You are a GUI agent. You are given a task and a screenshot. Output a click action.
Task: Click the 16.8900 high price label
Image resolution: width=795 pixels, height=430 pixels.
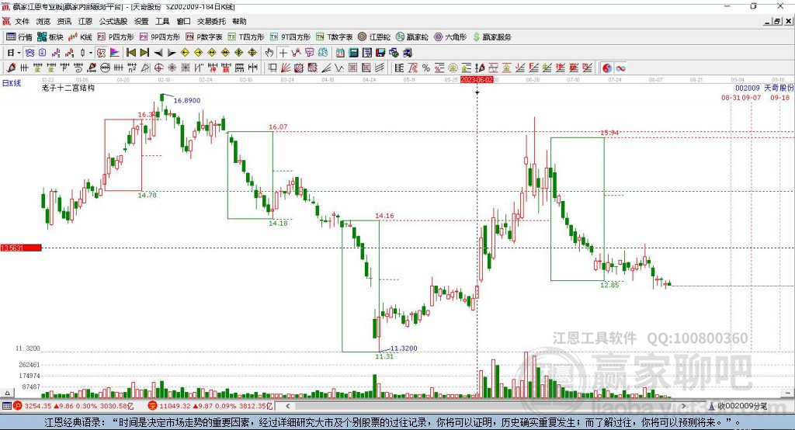point(187,100)
